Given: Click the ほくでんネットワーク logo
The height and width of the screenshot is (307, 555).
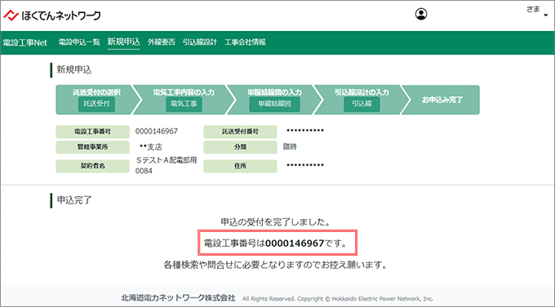Looking at the screenshot, I should click(52, 15).
